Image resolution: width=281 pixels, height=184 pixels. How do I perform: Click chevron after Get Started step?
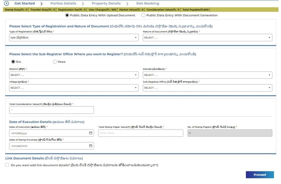(x=42, y=4)
